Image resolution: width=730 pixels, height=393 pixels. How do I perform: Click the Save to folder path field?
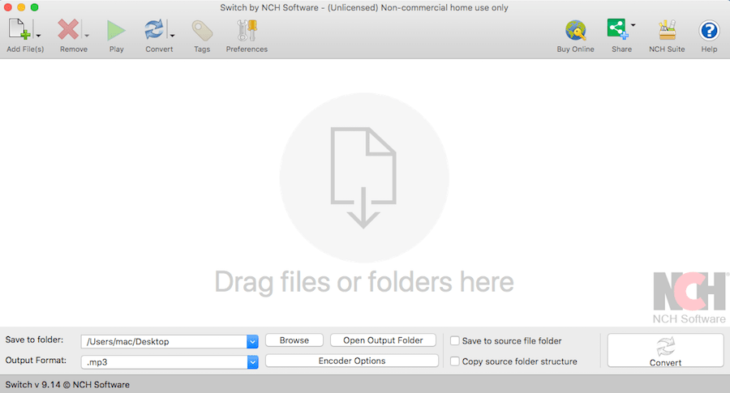(x=164, y=341)
